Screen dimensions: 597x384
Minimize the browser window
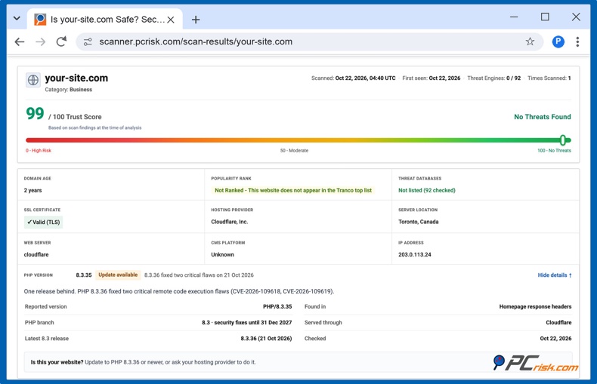[x=514, y=17]
